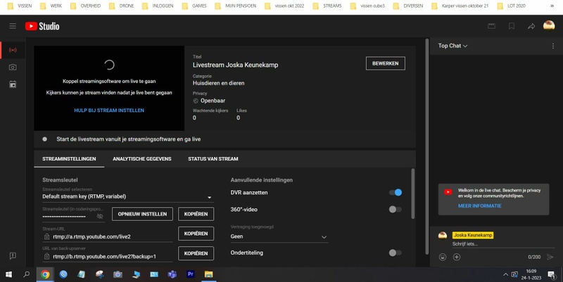
Task: Open the notification center icon
Action: 551,274
